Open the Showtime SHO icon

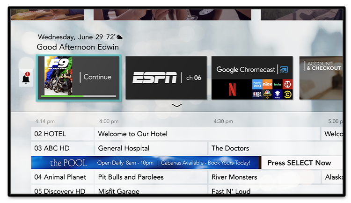tap(288, 84)
